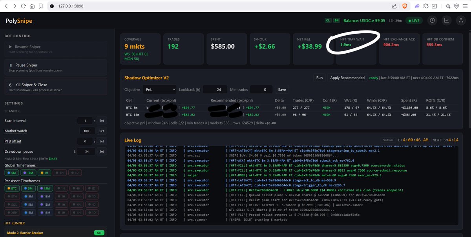Open the user profile icon in header
The image size is (471, 237).
[x=461, y=21]
